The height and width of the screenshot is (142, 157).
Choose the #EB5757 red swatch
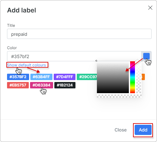[x=18, y=85]
